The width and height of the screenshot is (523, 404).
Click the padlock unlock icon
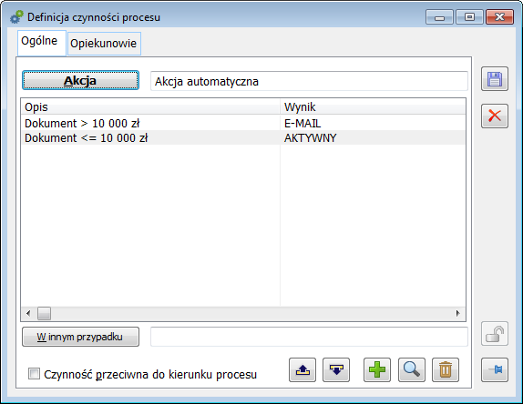[x=495, y=334]
